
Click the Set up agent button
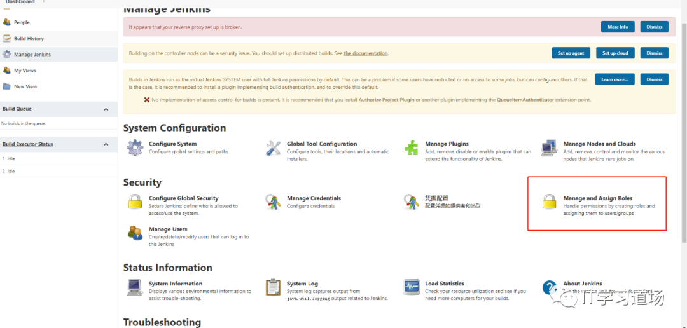(571, 53)
